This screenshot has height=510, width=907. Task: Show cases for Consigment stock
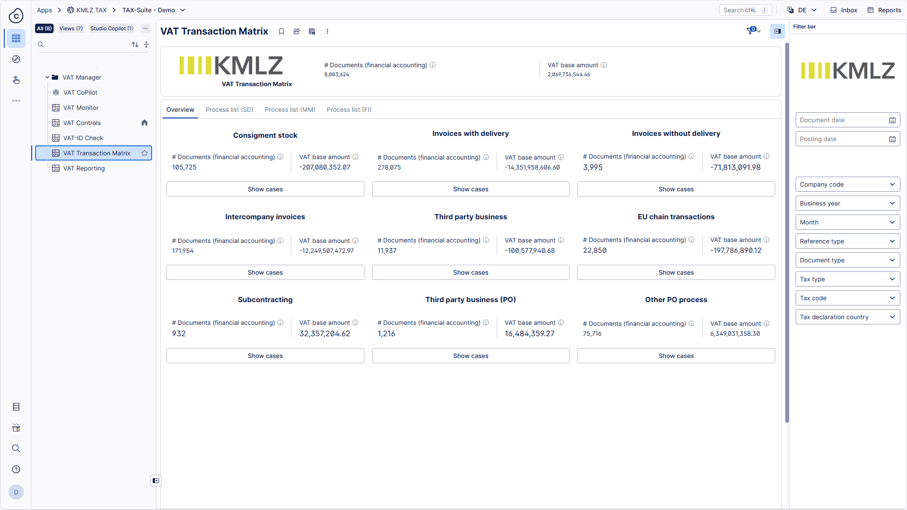[265, 189]
